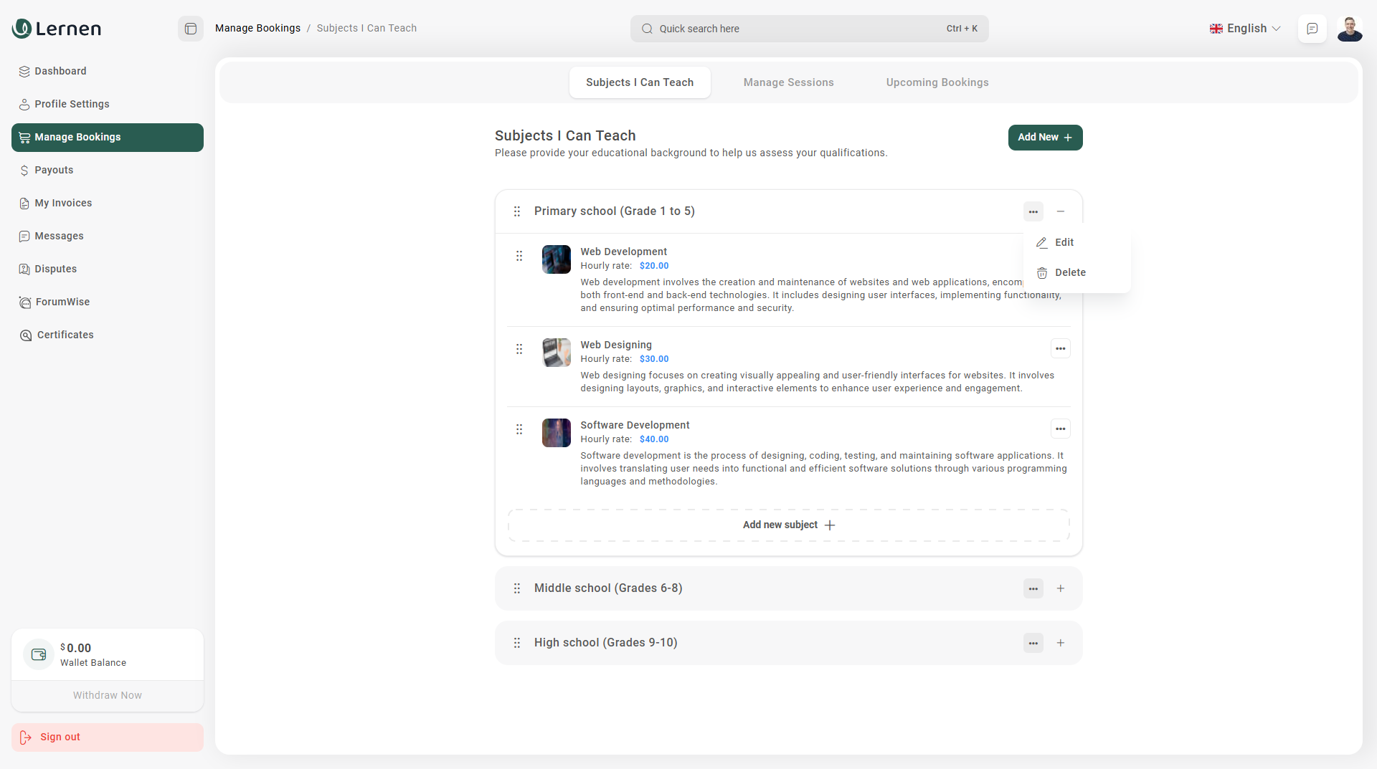Click the Software Development thumbnail image
Screen dimensions: 1377x769
click(556, 433)
